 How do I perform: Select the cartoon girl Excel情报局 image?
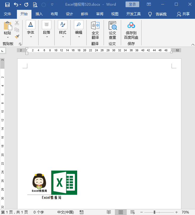pyautogui.click(x=39, y=183)
